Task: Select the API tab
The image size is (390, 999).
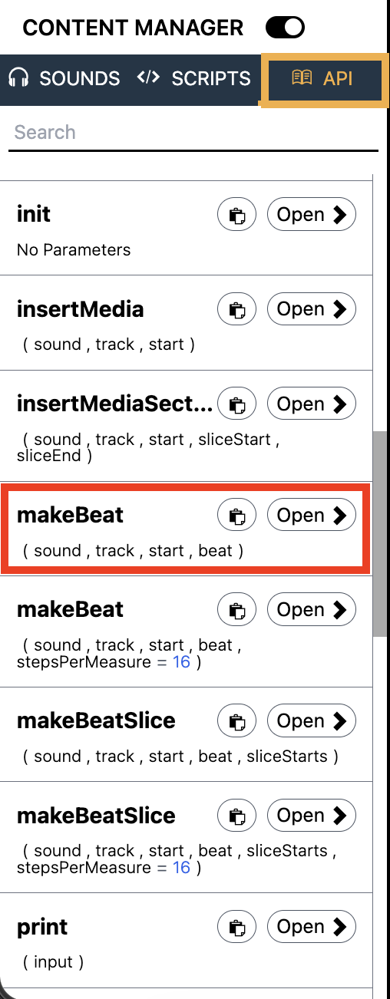Action: (322, 78)
